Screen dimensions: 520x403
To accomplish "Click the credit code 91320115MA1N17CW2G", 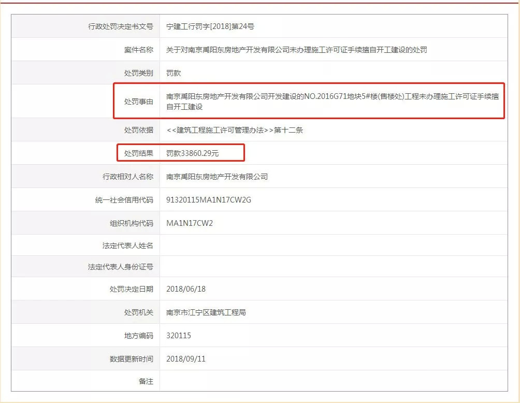I will (209, 199).
